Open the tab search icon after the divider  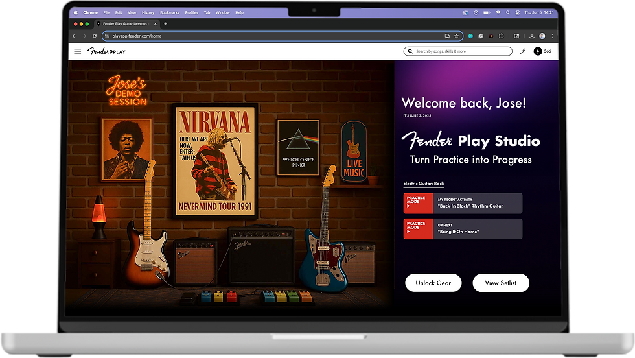coord(517,36)
